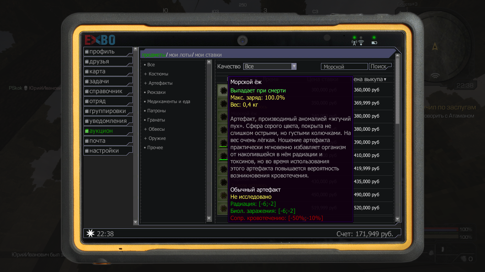The height and width of the screenshot is (272, 485).
Task: Click the category list scrollbar down arrow
Action: 209,219
